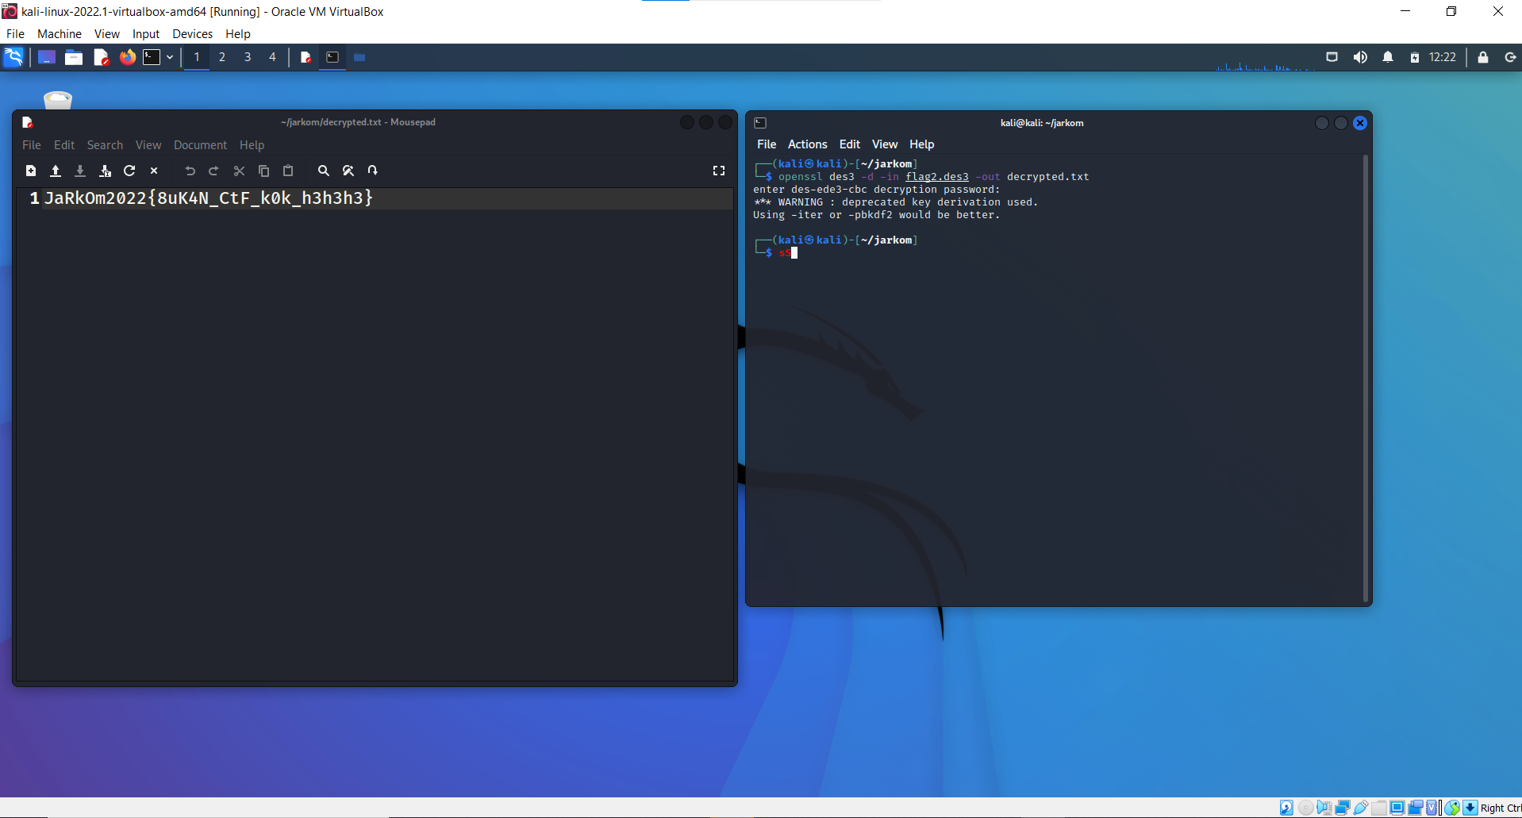Open VirtualBox Input menu
This screenshot has height=818, width=1522.
146,34
